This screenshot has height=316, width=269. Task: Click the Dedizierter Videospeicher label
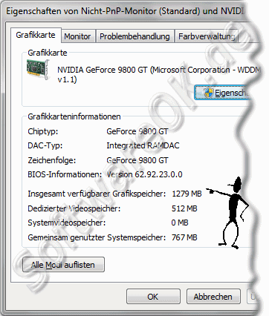74,208
